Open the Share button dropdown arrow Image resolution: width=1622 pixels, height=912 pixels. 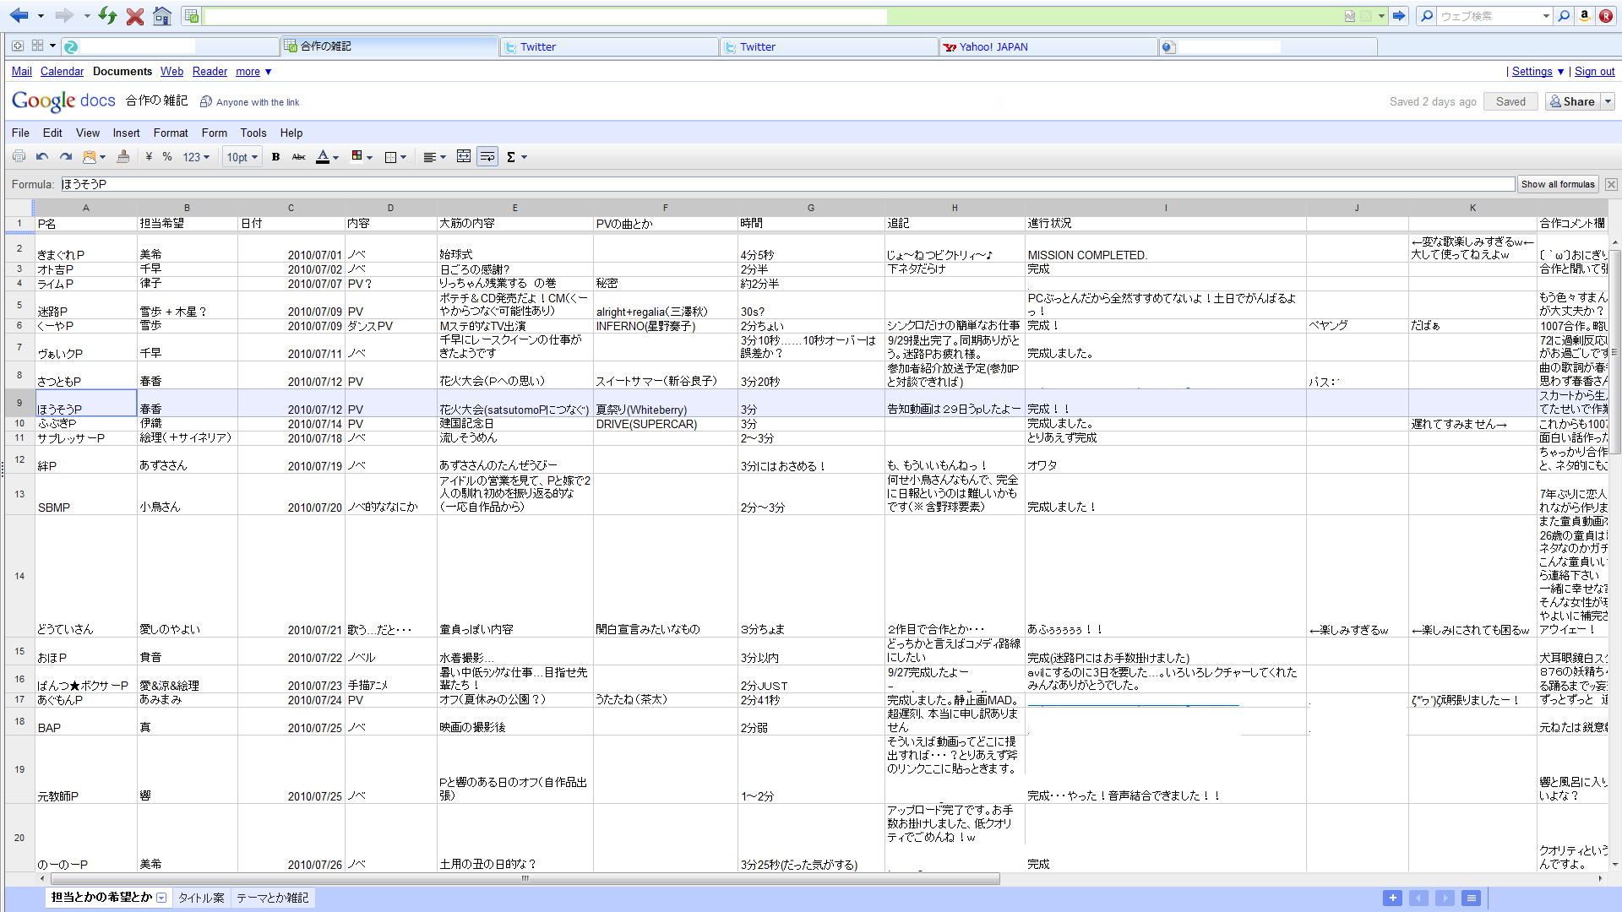click(1608, 101)
